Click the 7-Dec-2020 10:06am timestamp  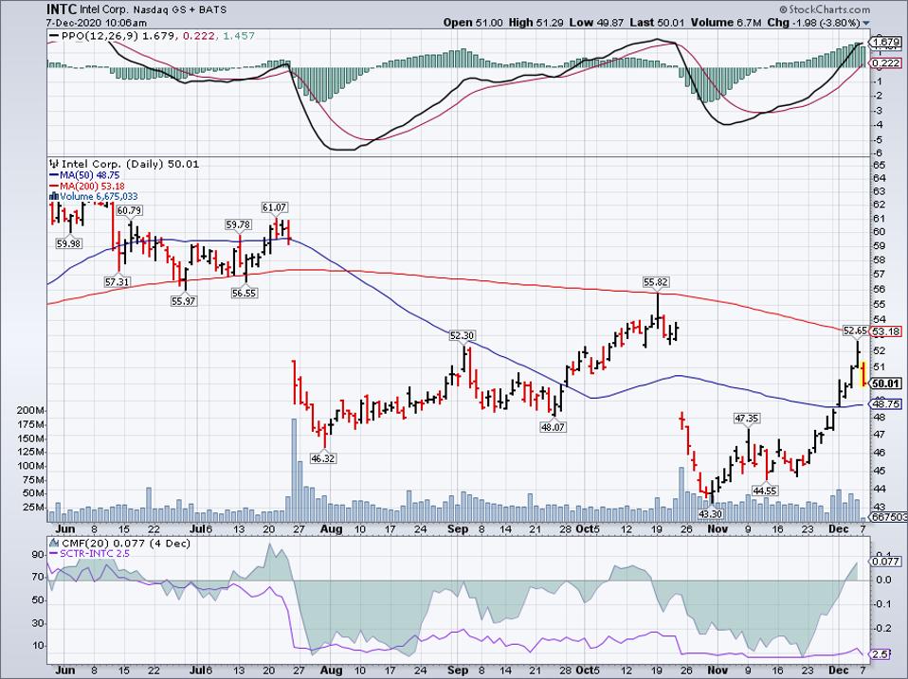[x=96, y=23]
